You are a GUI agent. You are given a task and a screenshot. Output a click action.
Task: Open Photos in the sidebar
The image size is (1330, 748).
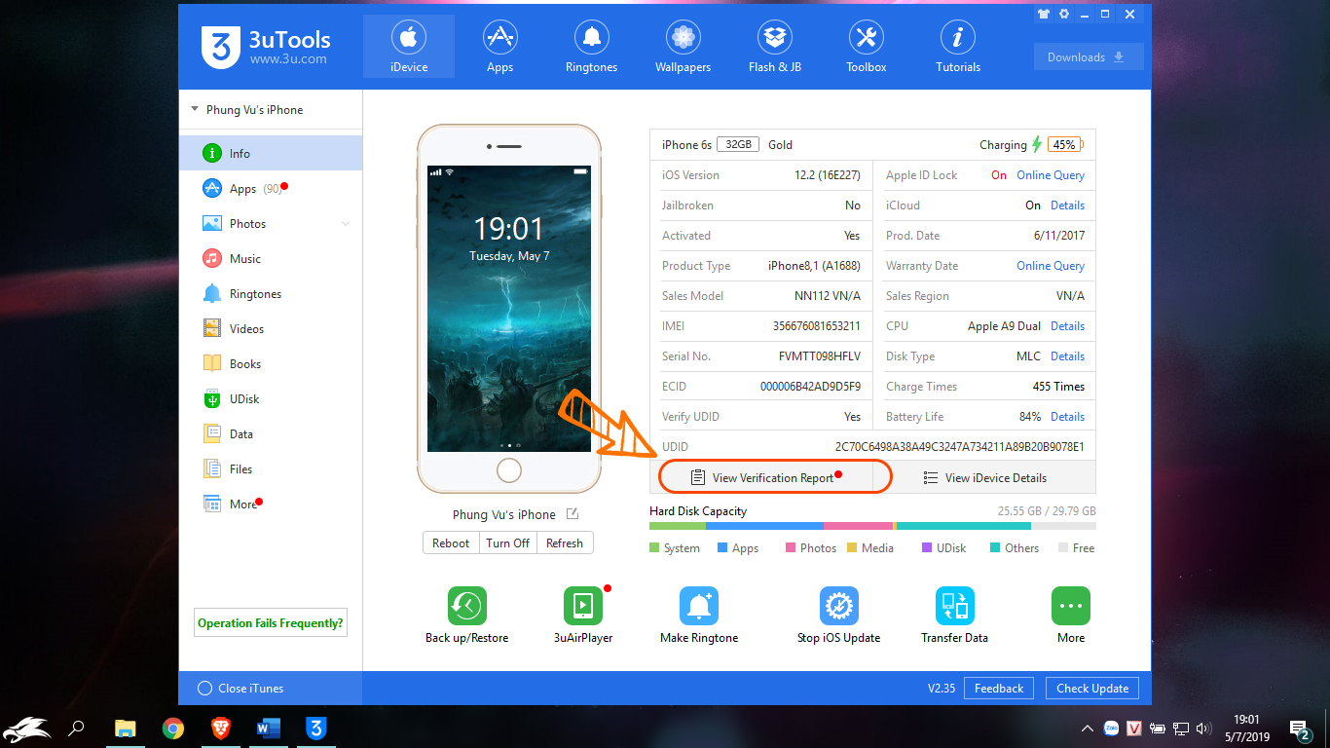[x=271, y=223]
